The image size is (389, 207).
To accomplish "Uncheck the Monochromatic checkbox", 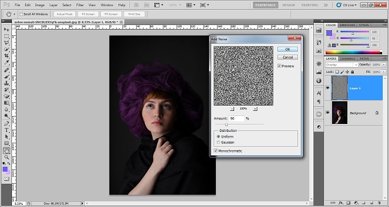I will (216, 151).
